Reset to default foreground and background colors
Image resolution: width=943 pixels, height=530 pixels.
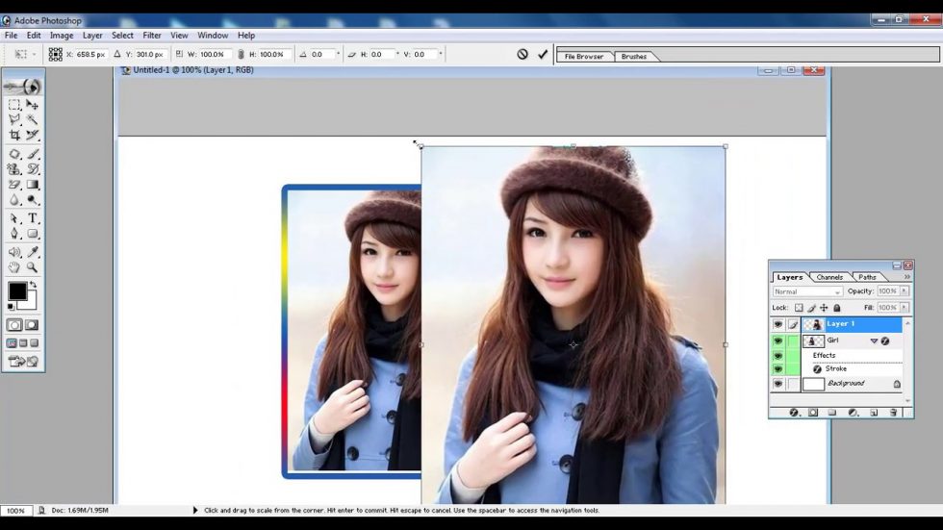[x=11, y=307]
